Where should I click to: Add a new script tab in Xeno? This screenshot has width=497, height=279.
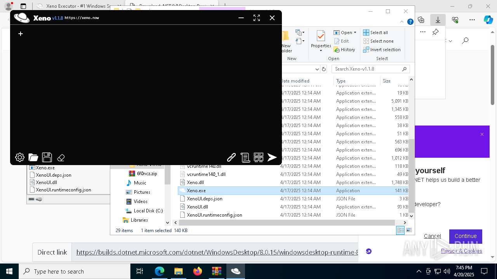tap(21, 34)
